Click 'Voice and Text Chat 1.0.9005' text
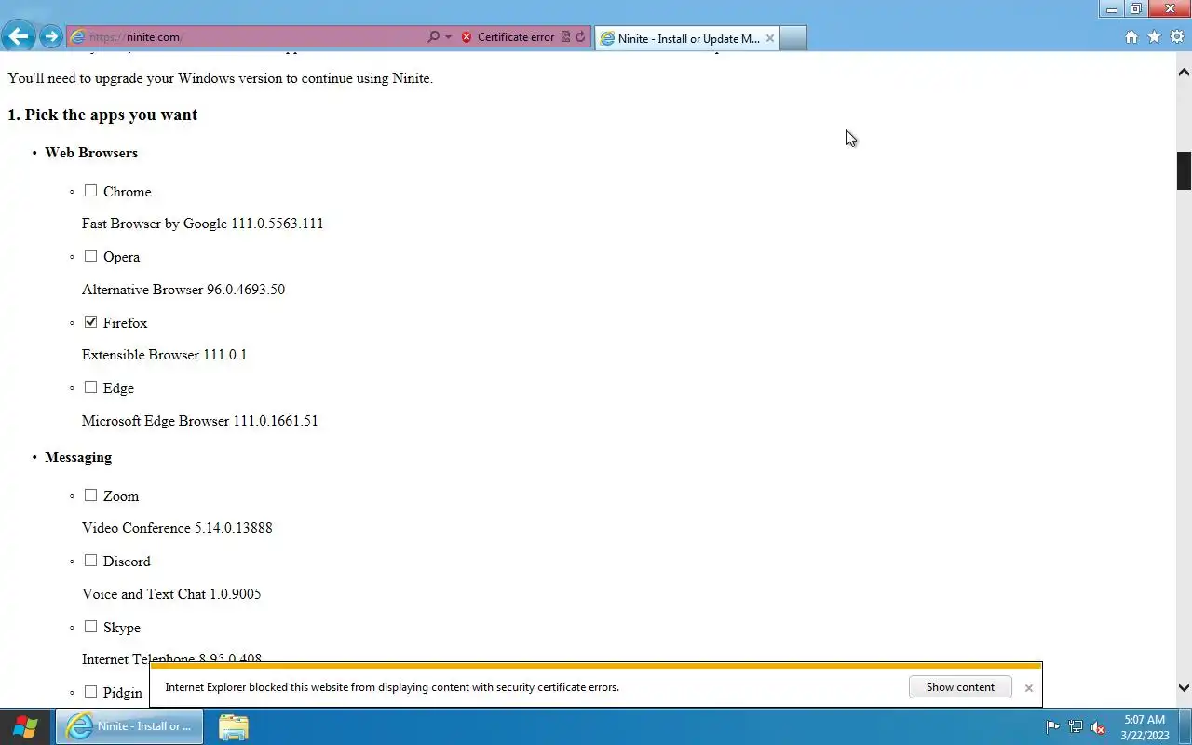 [x=171, y=594]
